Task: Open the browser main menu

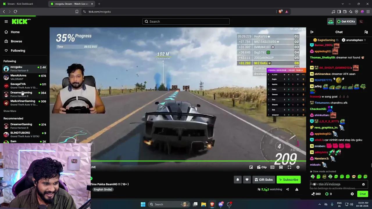Action: (368, 12)
